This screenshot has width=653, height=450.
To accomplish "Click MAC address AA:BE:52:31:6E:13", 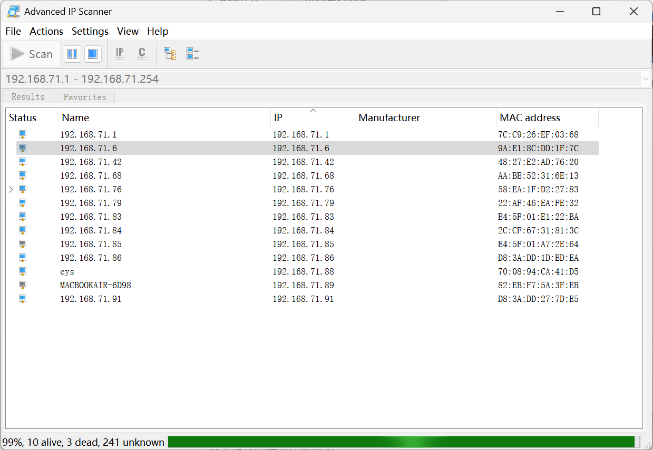I will (x=538, y=175).
